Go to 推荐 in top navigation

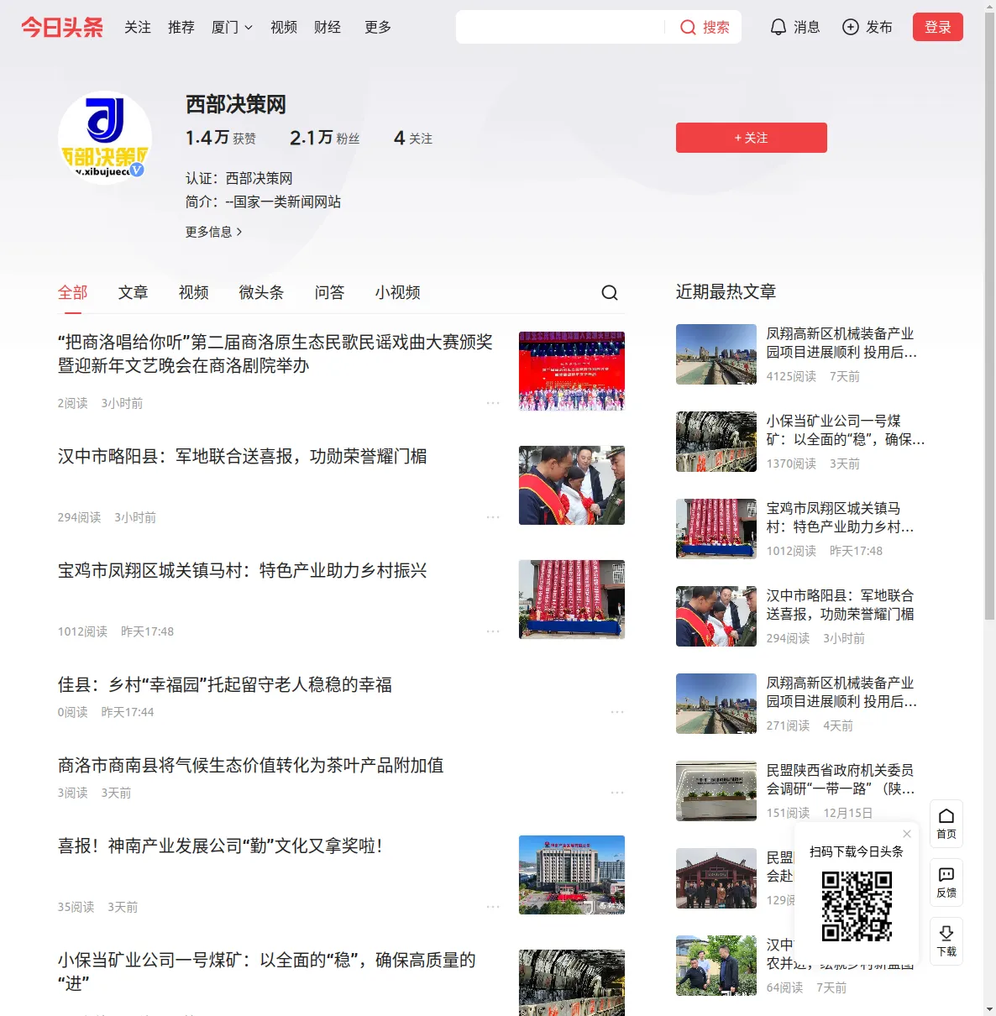click(181, 27)
